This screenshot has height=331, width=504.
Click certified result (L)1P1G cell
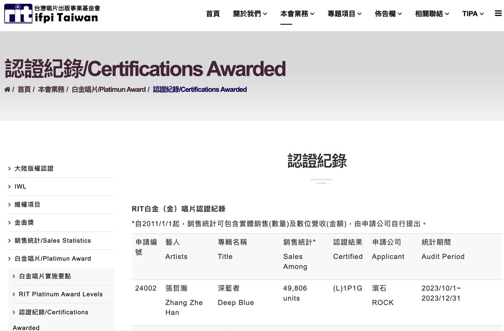click(x=348, y=288)
